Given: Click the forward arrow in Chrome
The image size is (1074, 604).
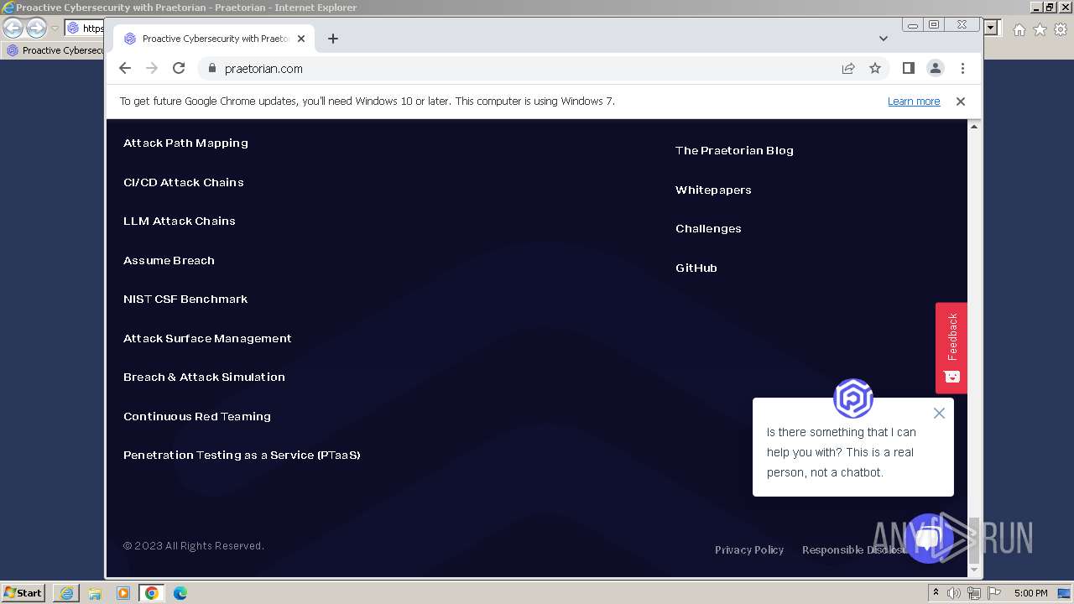Looking at the screenshot, I should point(152,69).
